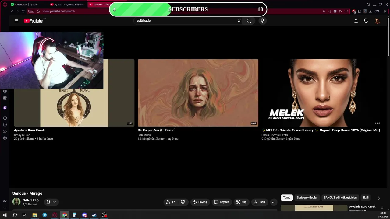This screenshot has width=390, height=219.
Task: Open YouTube notifications bell in header
Action: coord(366,21)
